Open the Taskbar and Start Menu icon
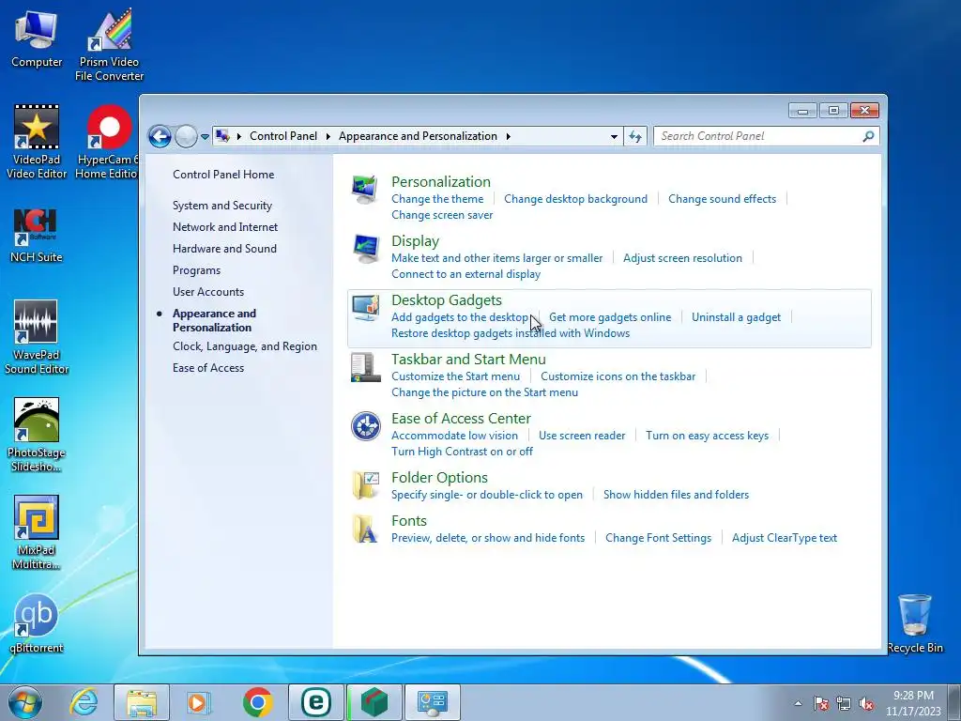The width and height of the screenshot is (961, 721). pyautogui.click(x=365, y=367)
